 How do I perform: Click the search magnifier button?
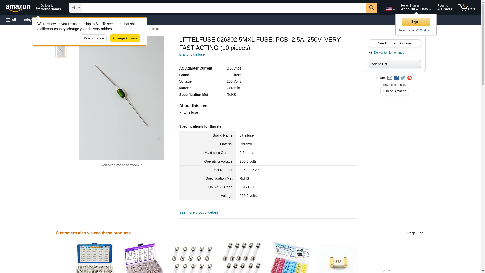tap(371, 8)
